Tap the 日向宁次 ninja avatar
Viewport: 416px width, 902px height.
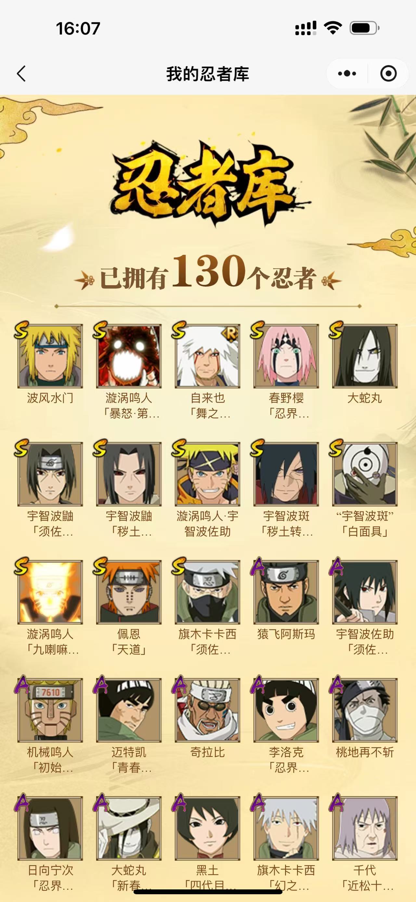coord(50,828)
